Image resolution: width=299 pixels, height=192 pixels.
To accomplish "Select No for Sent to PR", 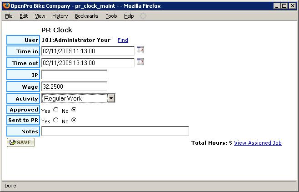I will coord(74,121).
